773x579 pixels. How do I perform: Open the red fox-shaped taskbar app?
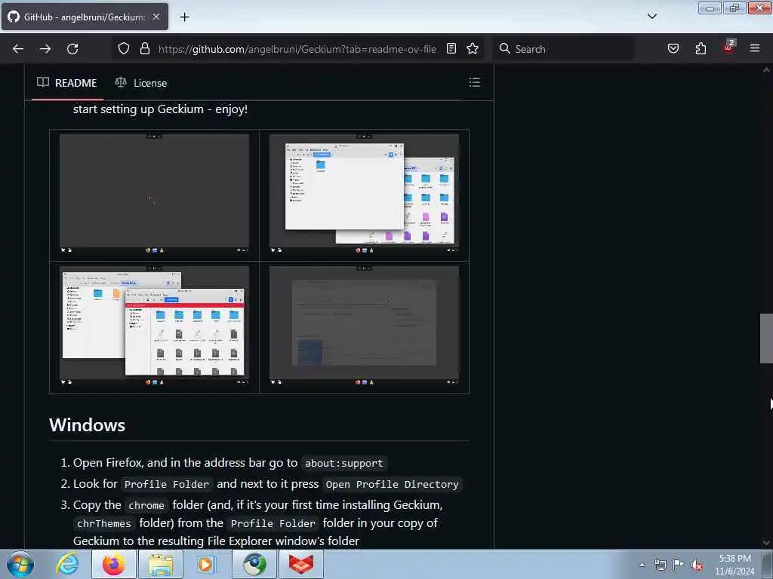301,564
